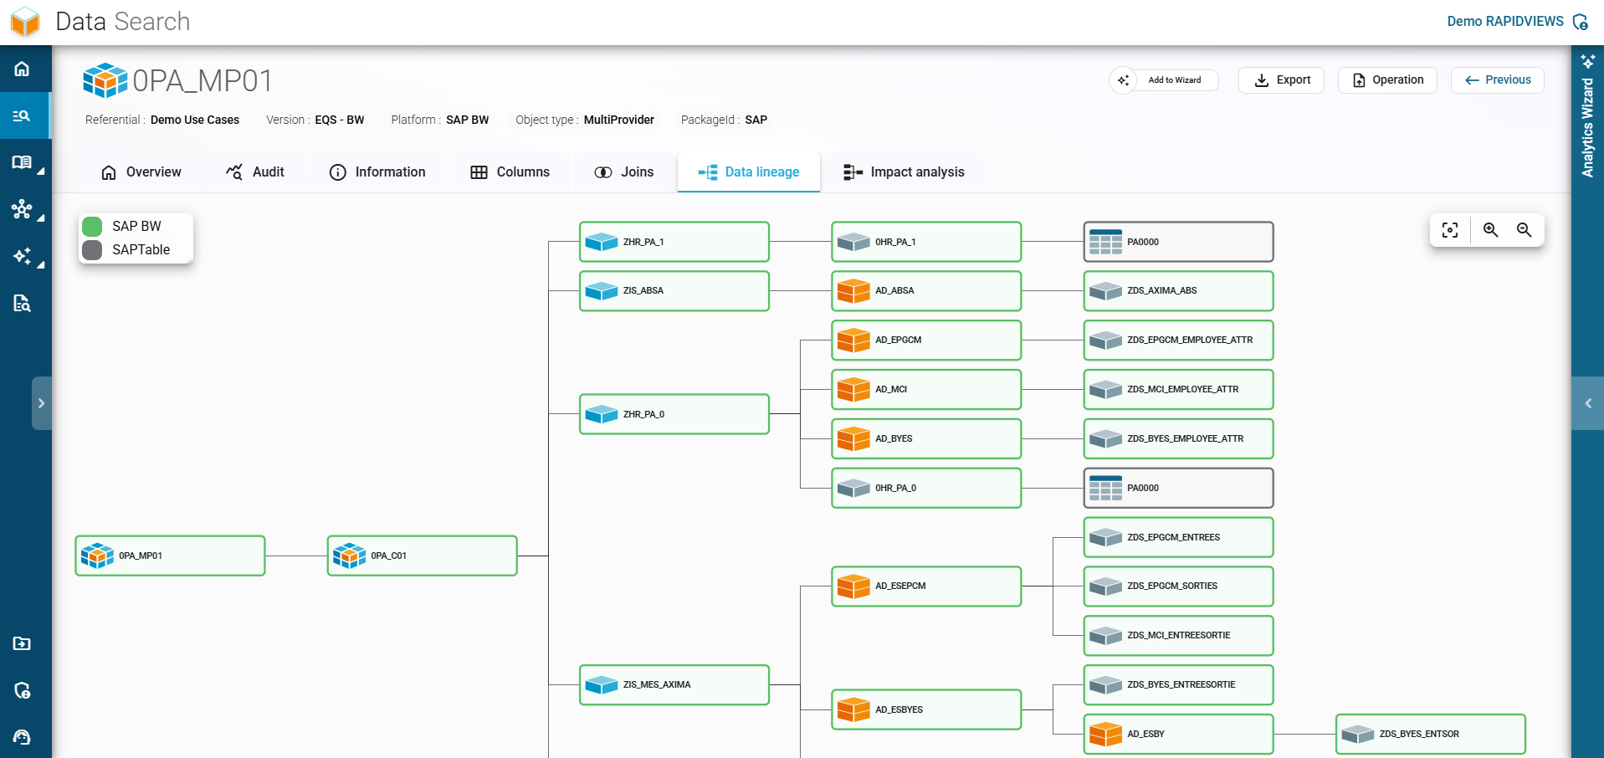Viewport: 1604px width, 758px height.
Task: Click the PA0000 table icon connected to 0HR_PA_1
Action: 1105,242
